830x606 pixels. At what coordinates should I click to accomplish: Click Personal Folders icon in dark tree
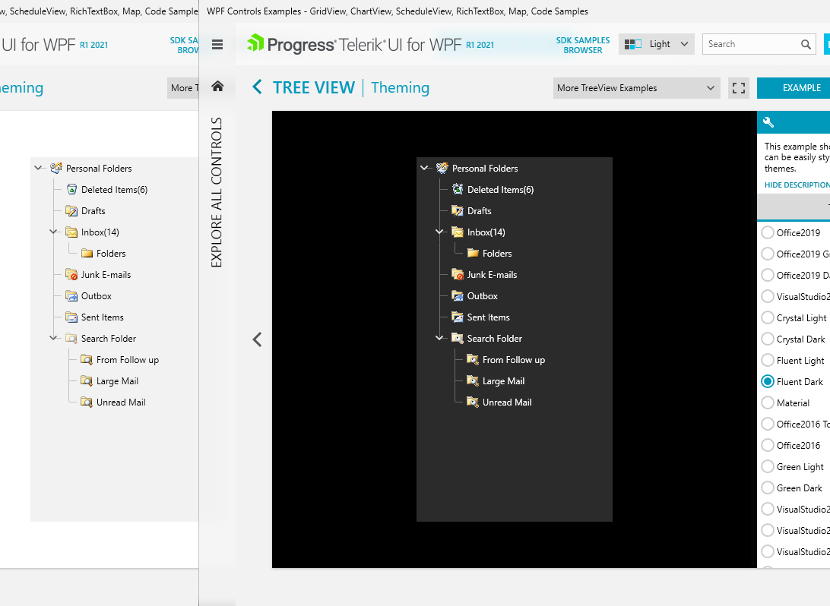[442, 168]
